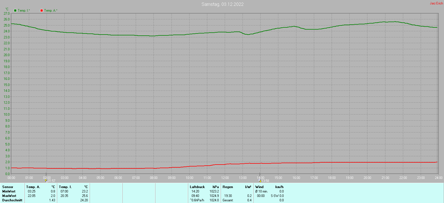Click the 13.0 temperature axis label
The width and height of the screenshot is (444, 203).
[x=7, y=97]
